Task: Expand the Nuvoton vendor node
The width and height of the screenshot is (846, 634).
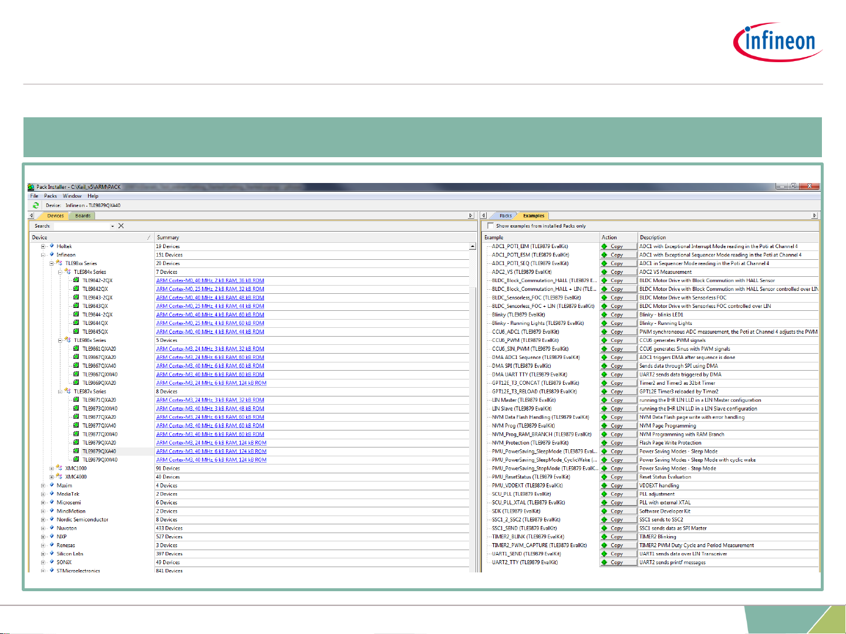Action: tap(43, 528)
